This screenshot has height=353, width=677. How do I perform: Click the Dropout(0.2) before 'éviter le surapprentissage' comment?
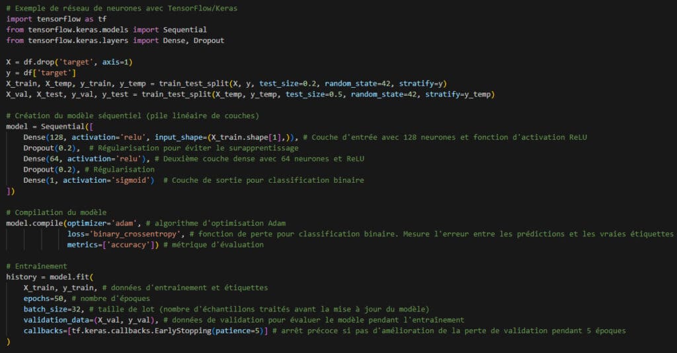coord(52,148)
